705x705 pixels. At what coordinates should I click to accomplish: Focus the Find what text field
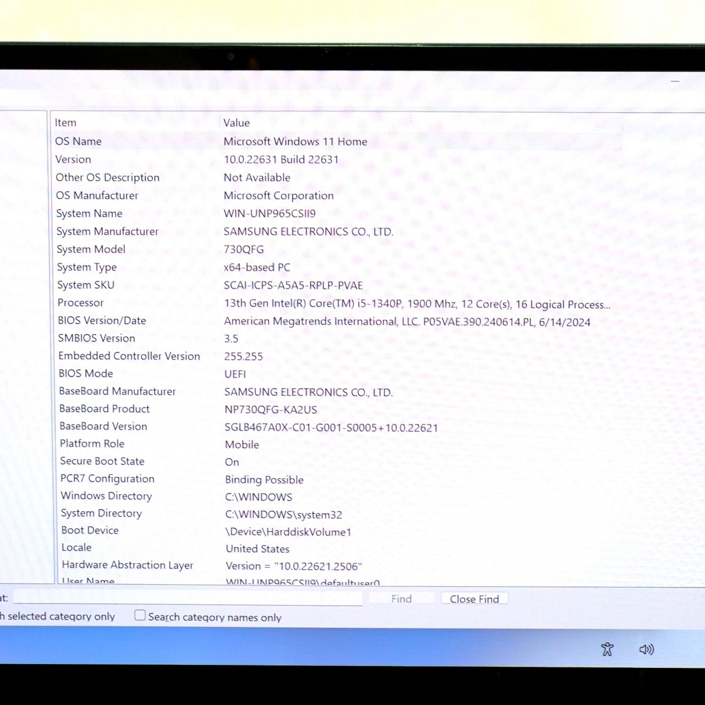pyautogui.click(x=188, y=598)
